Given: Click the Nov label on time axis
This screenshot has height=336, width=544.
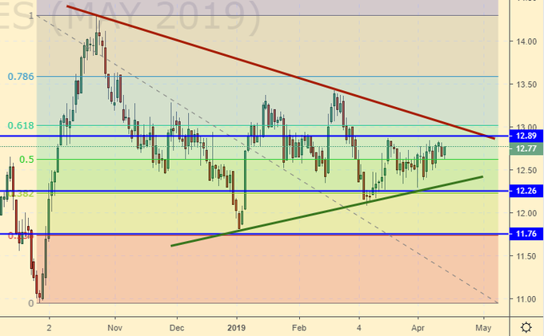Looking at the screenshot, I should [x=114, y=327].
